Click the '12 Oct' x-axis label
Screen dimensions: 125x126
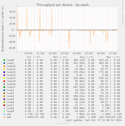[x=53, y=53]
